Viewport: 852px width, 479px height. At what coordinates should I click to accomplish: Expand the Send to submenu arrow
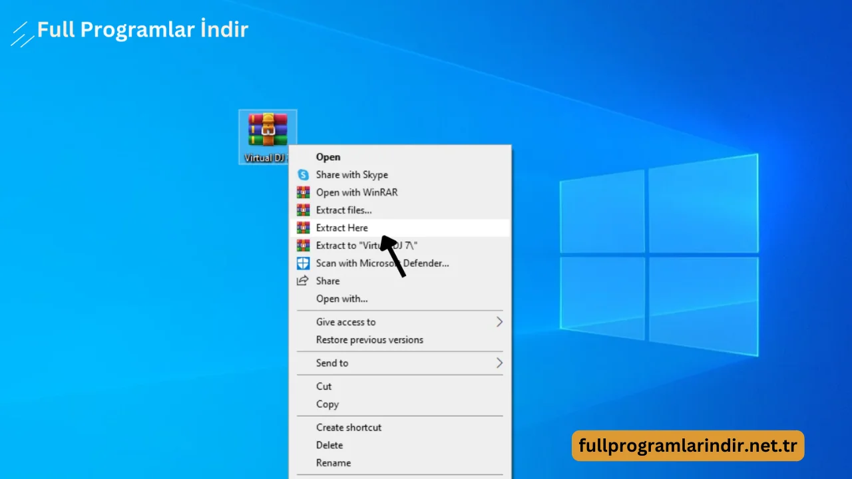click(x=499, y=363)
